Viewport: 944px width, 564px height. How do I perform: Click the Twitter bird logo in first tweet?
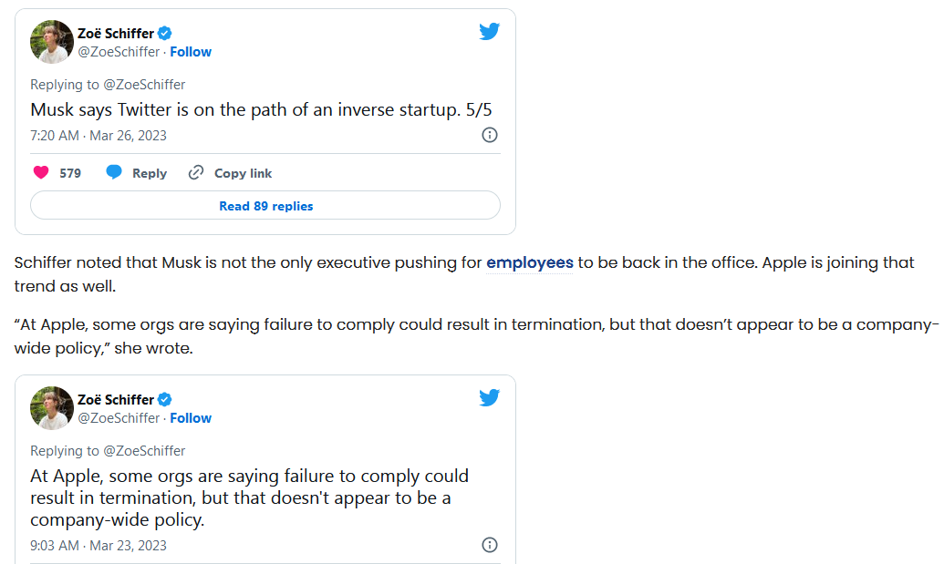(x=490, y=31)
